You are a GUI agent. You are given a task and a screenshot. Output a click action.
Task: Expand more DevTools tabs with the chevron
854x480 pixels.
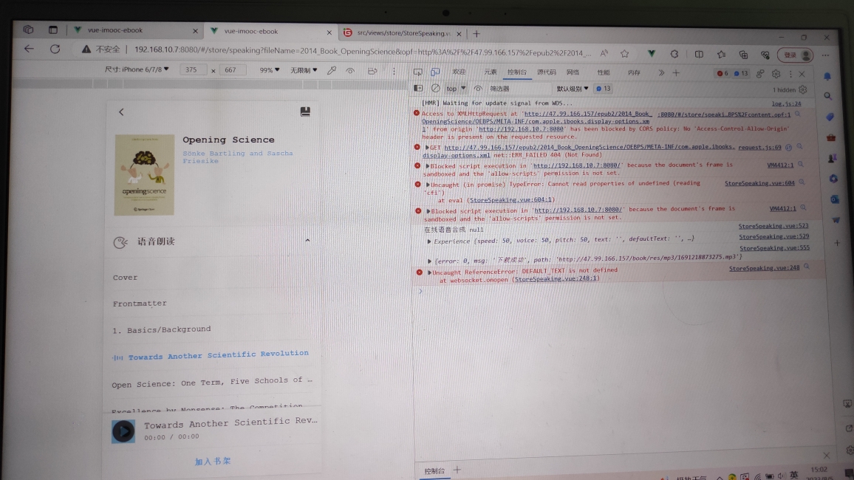[661, 73]
